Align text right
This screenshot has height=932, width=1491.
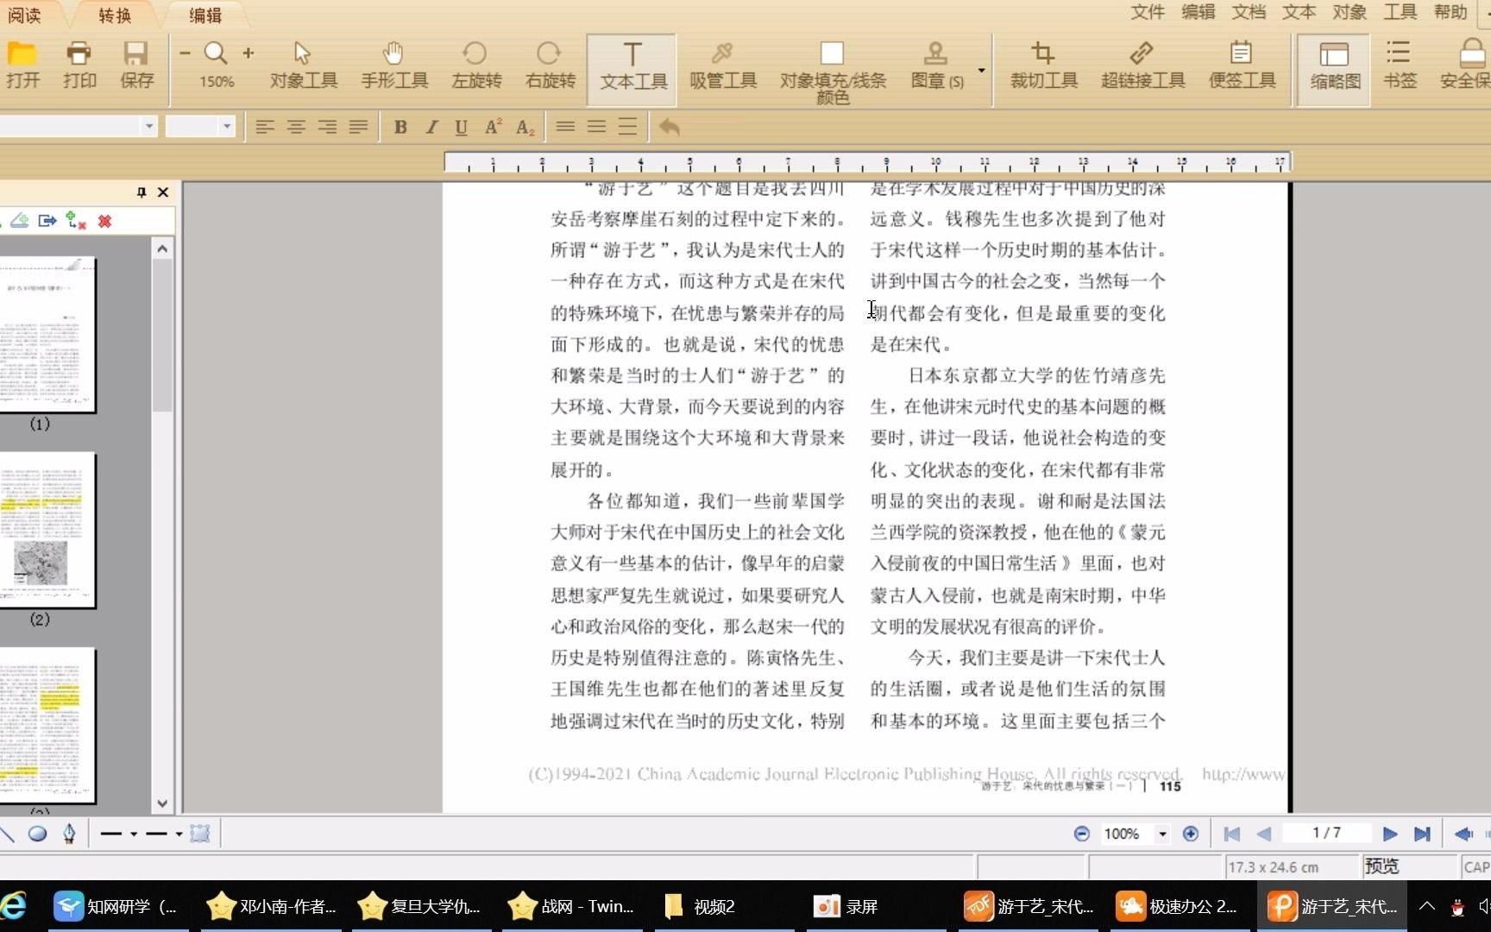tap(327, 128)
